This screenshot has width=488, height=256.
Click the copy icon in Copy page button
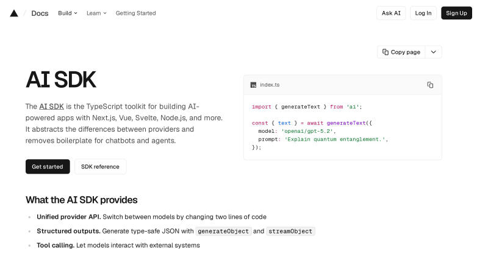(386, 52)
